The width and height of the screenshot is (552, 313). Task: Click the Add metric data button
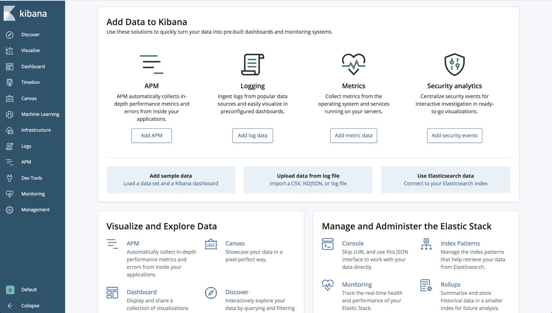[x=354, y=136]
